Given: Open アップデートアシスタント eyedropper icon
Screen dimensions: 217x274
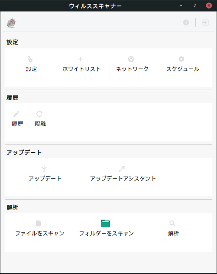Looking at the screenshot, I should click(x=122, y=169).
